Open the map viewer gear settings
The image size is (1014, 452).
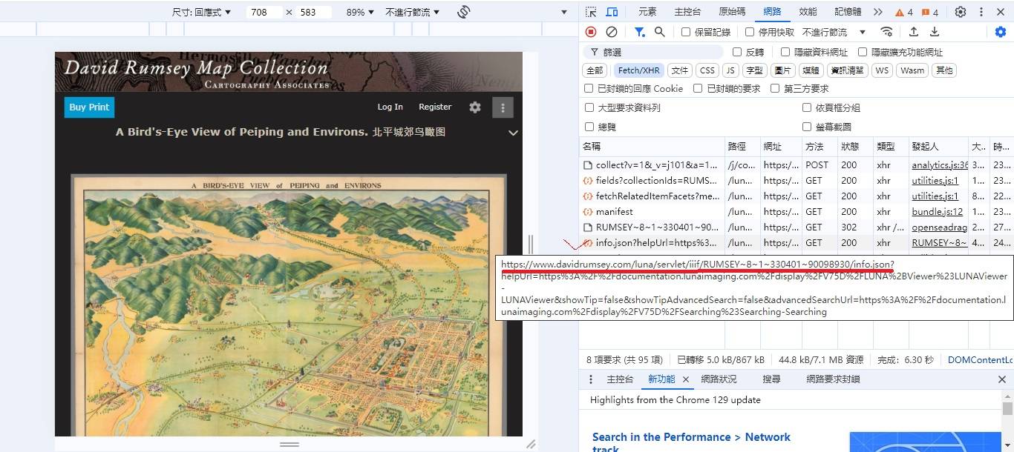[475, 107]
